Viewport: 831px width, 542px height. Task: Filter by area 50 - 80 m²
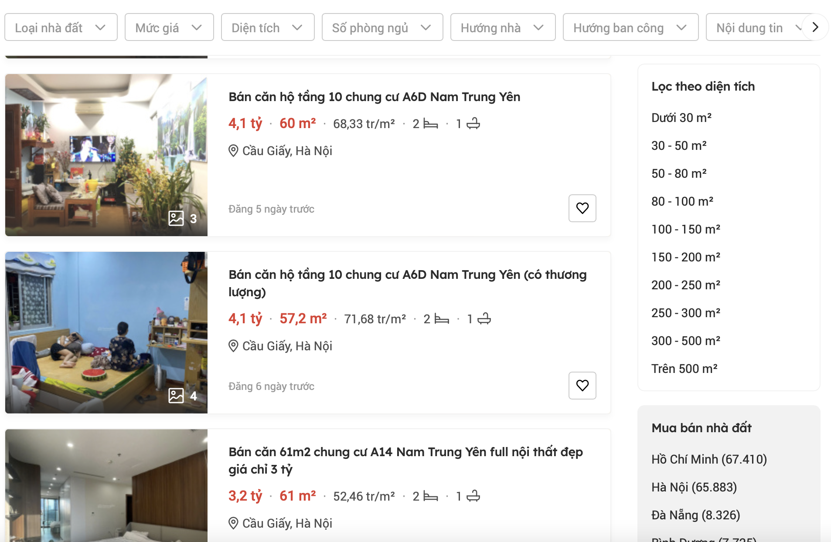pos(679,173)
